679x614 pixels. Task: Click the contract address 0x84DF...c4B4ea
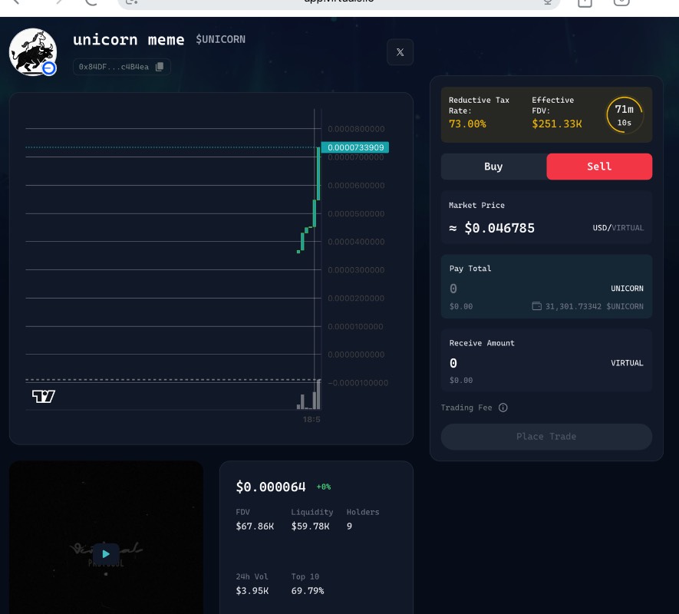point(114,67)
